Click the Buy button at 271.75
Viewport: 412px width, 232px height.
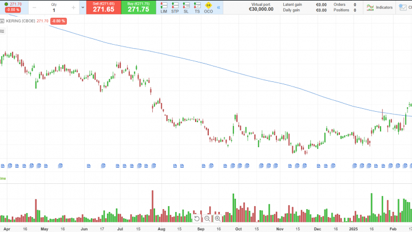click(x=138, y=7)
